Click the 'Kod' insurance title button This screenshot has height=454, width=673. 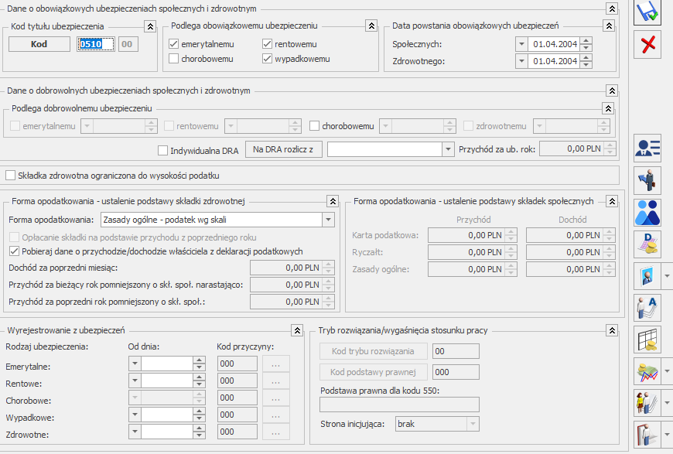point(39,44)
